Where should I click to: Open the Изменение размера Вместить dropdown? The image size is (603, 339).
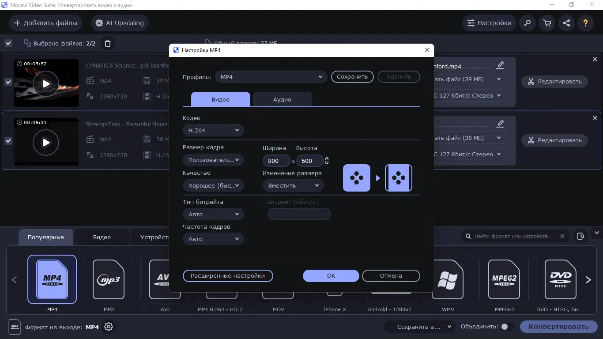point(293,185)
